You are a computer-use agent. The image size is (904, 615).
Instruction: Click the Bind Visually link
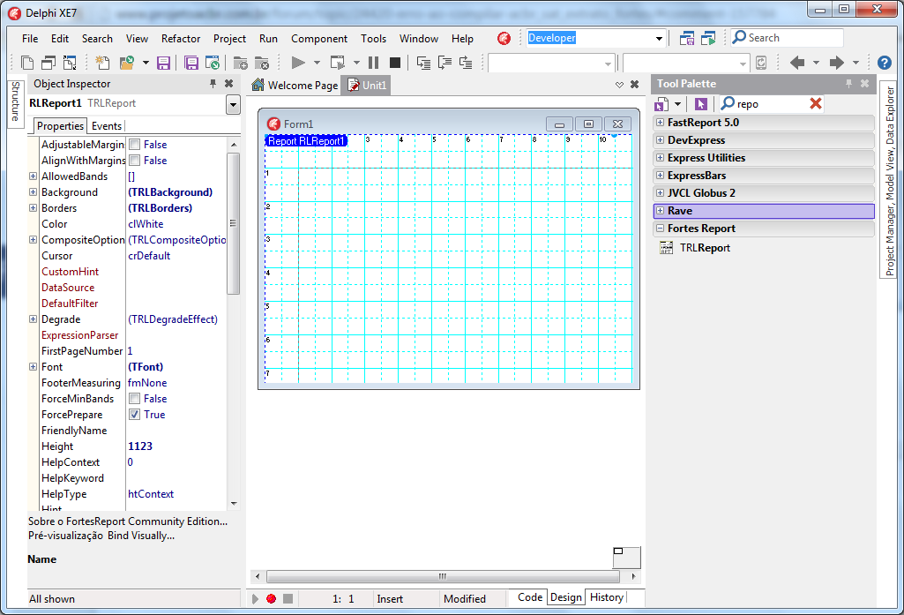point(141,536)
